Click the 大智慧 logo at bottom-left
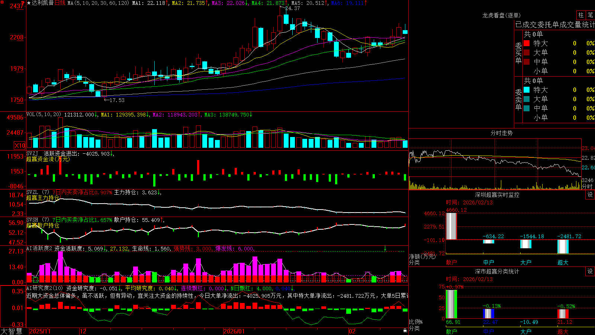This screenshot has height=335, width=595. pos(12,331)
